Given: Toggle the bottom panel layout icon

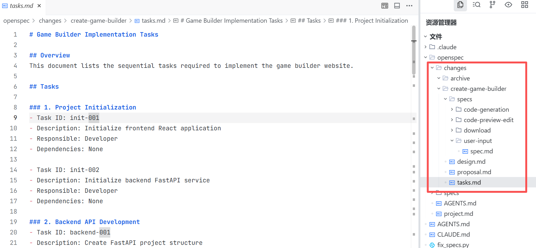Looking at the screenshot, I should 397,6.
